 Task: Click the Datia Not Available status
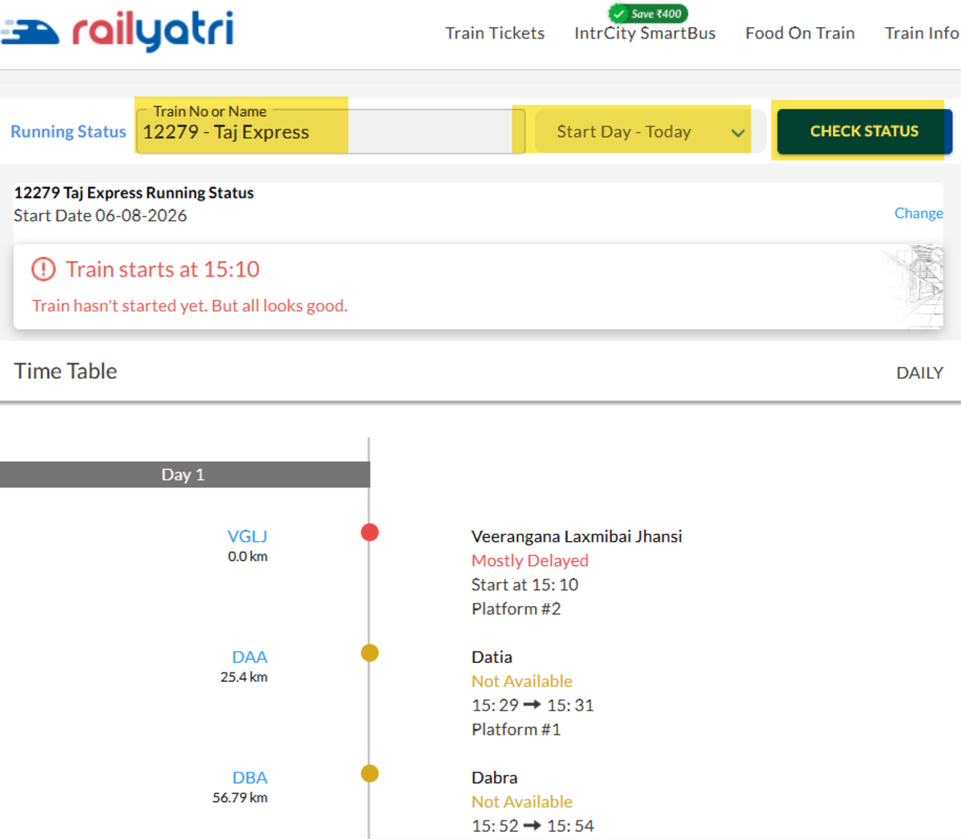pos(522,681)
